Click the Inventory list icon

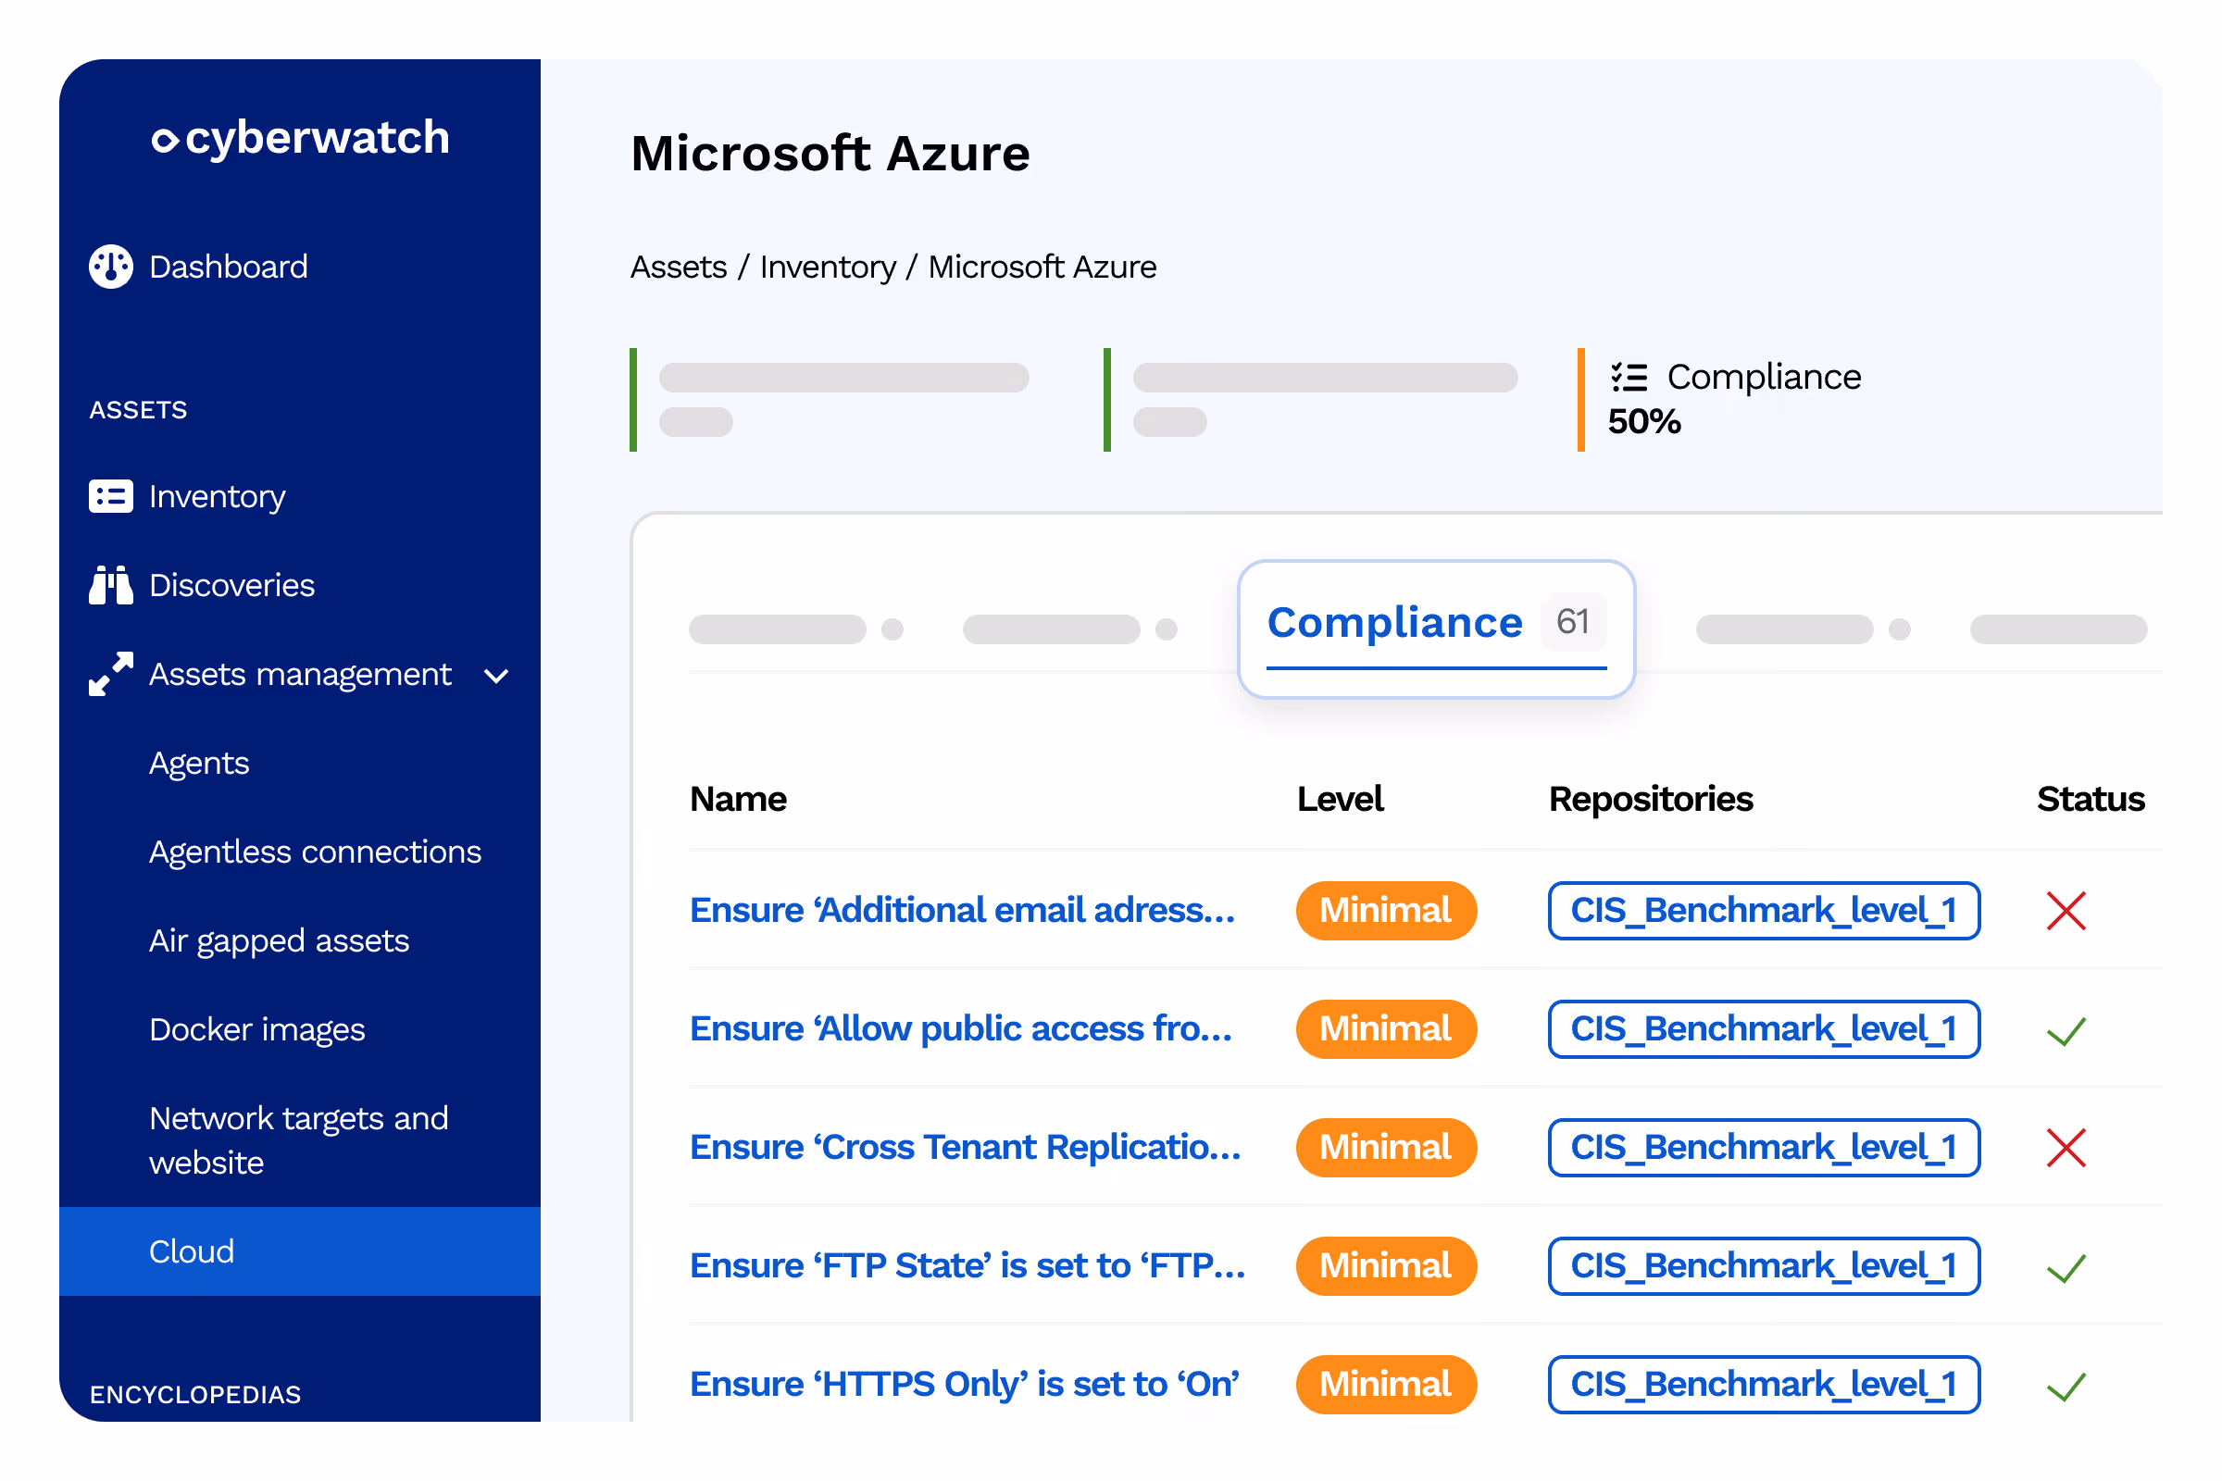pos(110,496)
